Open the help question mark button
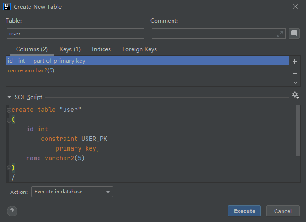 pyautogui.click(x=12, y=211)
